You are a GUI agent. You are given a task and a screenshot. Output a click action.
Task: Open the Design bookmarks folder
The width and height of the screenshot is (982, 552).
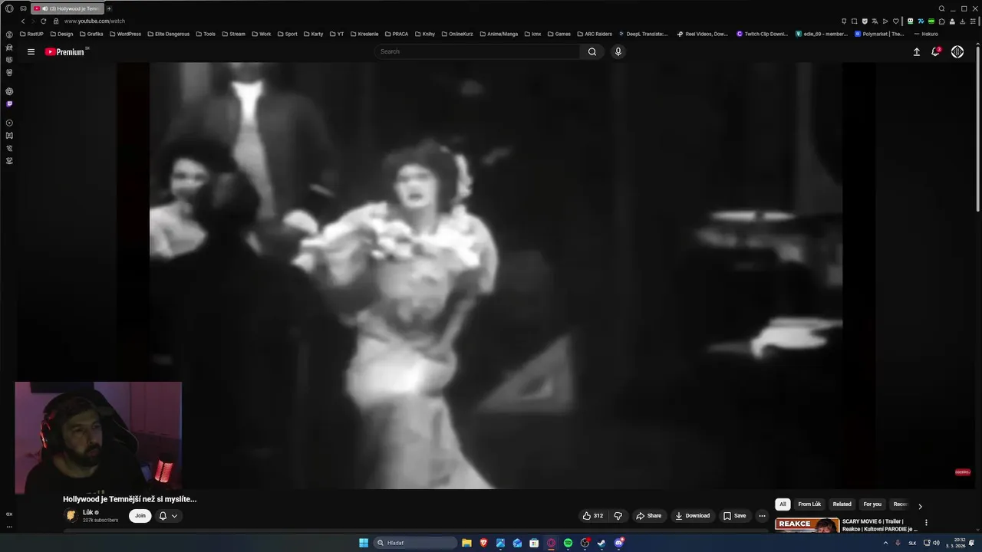tap(61, 34)
